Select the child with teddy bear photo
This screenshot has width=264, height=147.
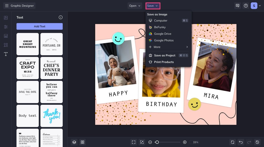116,64
